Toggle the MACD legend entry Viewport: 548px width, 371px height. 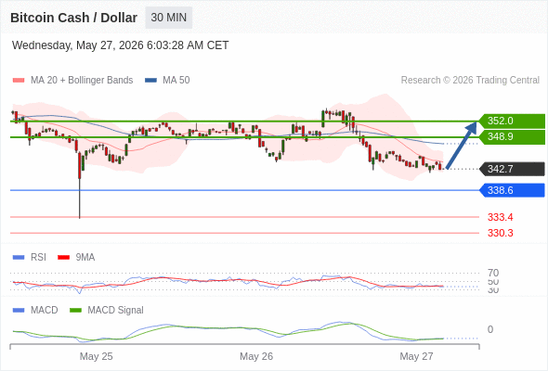(x=35, y=310)
